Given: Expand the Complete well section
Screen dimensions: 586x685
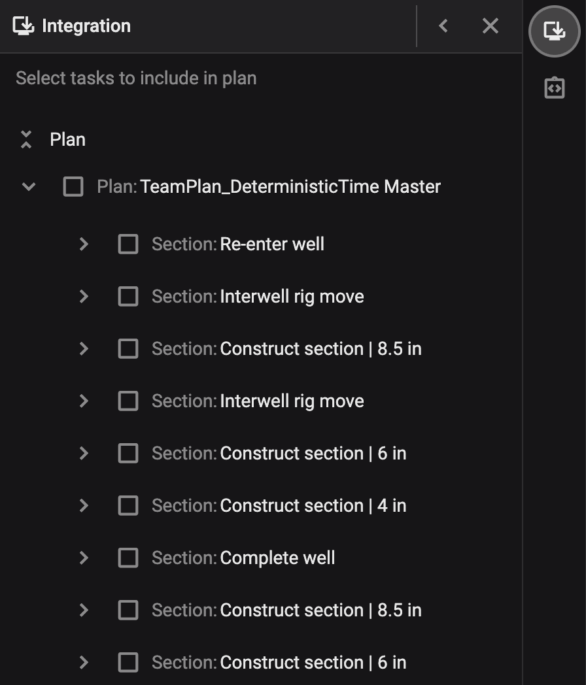Looking at the screenshot, I should [x=83, y=558].
